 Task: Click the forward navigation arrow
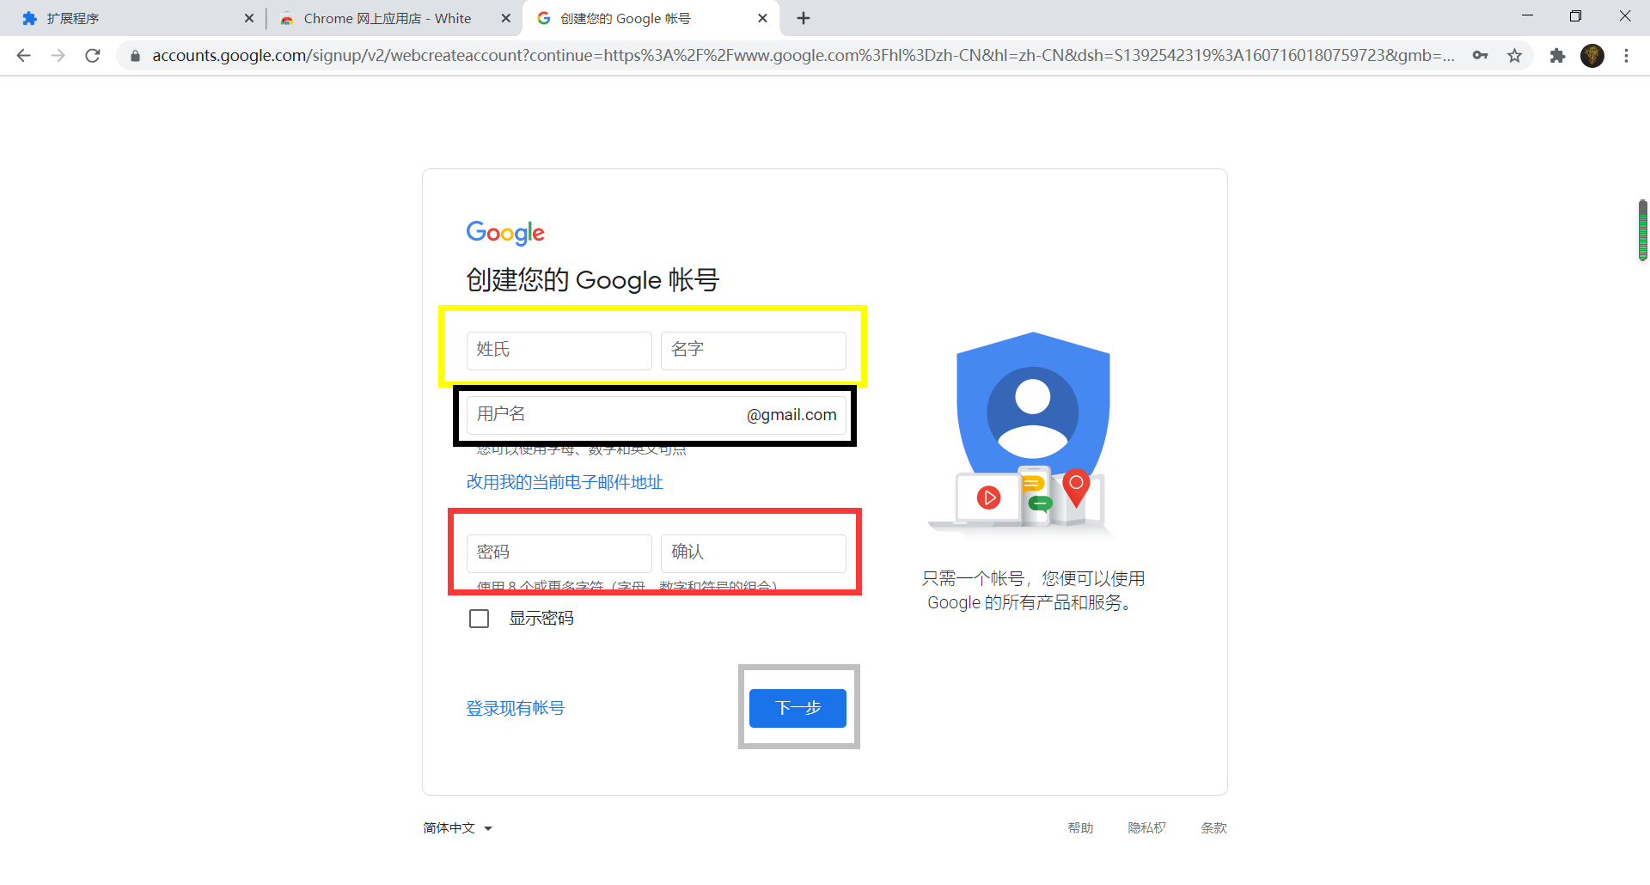[x=58, y=56]
